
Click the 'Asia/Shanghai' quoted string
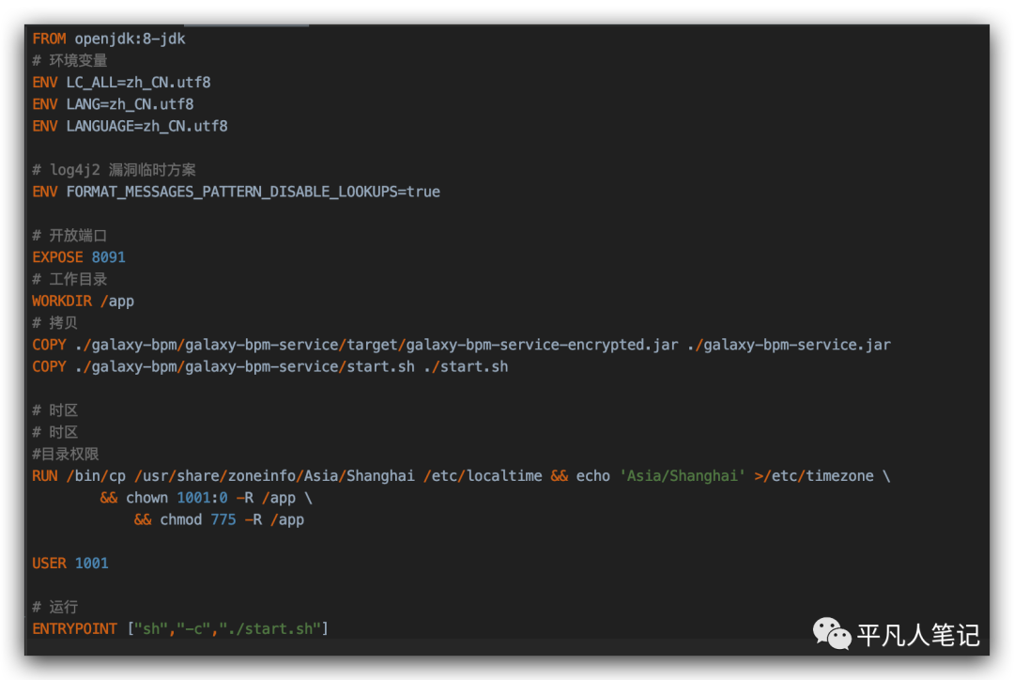[x=682, y=476]
